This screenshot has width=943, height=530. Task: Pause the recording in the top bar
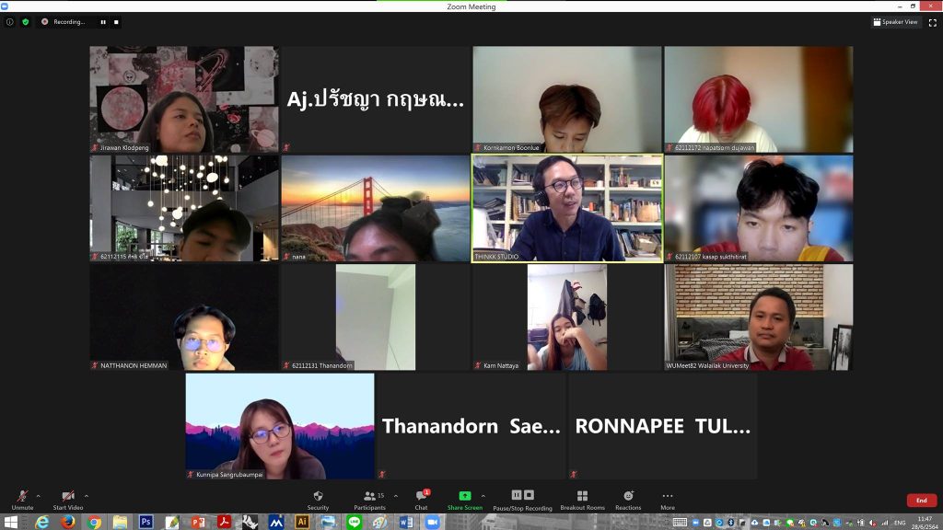[x=103, y=22]
